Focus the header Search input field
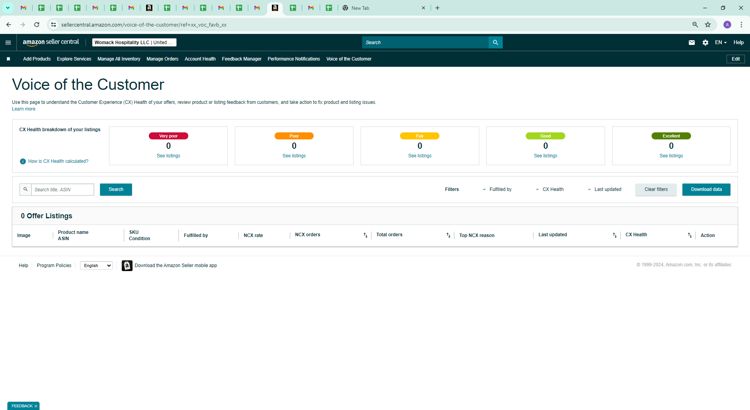750x410 pixels. [x=425, y=43]
